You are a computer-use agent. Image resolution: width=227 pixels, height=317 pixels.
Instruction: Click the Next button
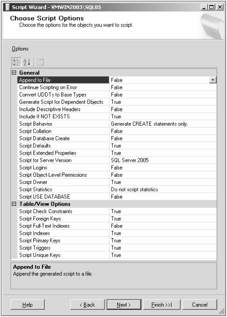coord(124,305)
